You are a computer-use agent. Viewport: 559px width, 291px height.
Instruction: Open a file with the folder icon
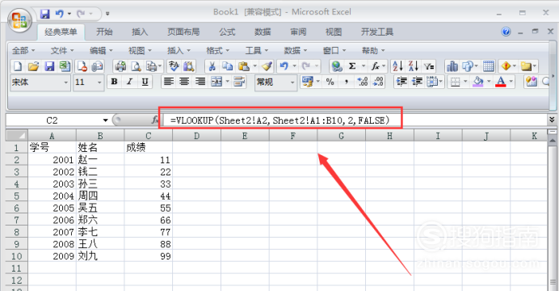coord(33,66)
